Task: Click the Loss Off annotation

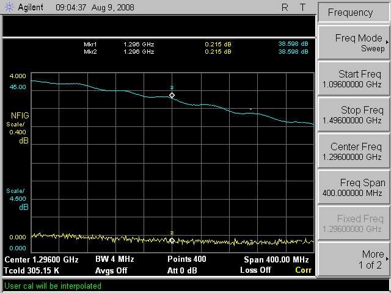Action: pos(255,270)
